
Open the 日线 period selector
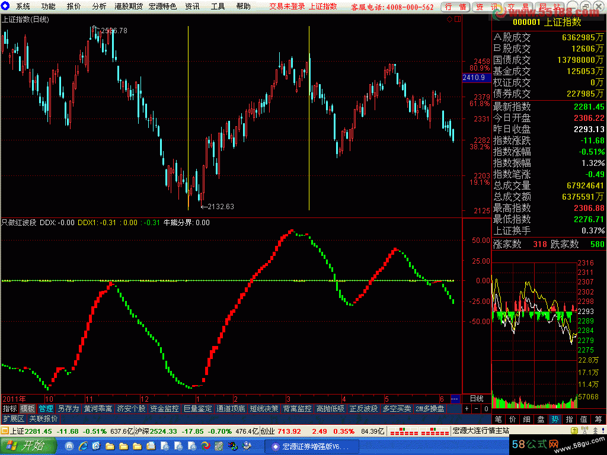pos(476,399)
